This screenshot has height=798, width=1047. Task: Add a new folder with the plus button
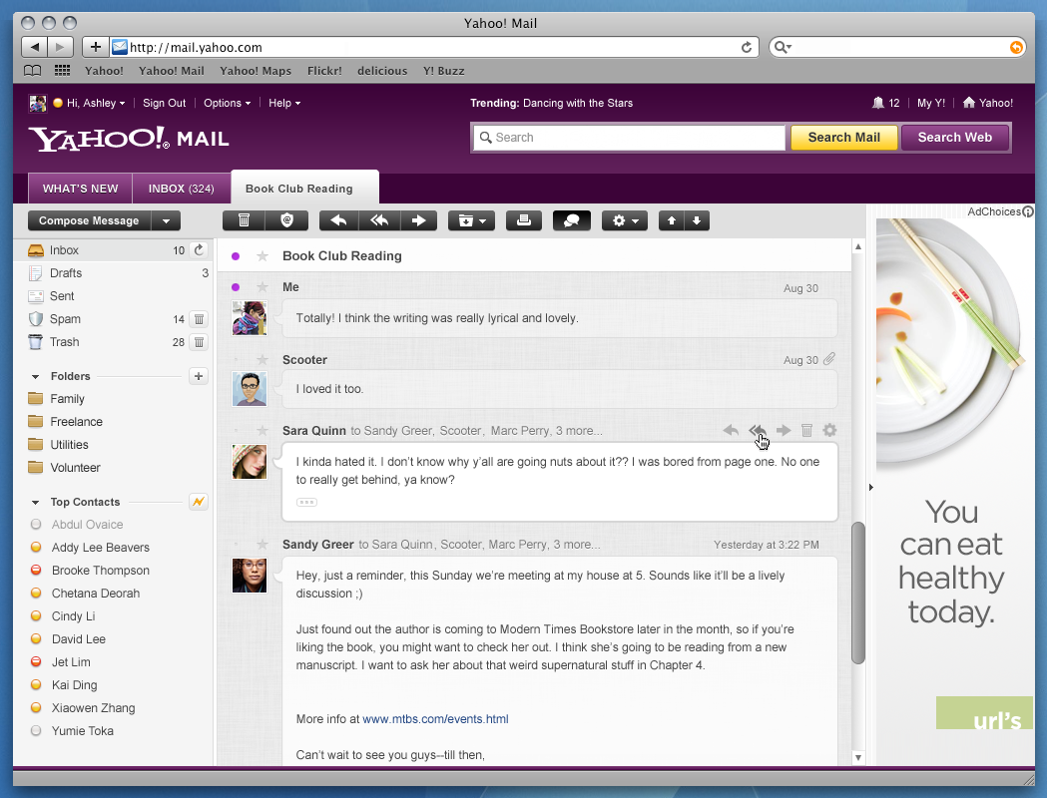point(199,376)
